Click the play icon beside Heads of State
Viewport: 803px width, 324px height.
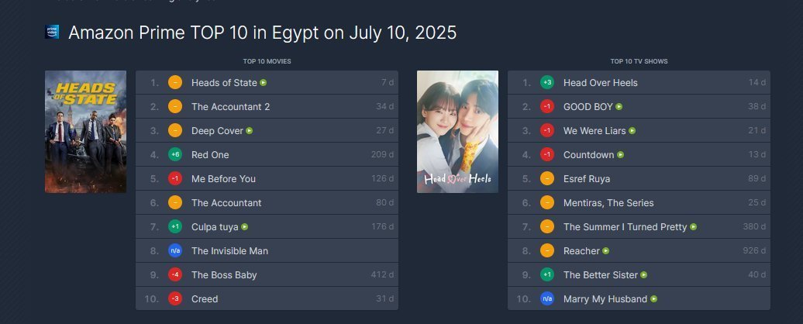264,82
